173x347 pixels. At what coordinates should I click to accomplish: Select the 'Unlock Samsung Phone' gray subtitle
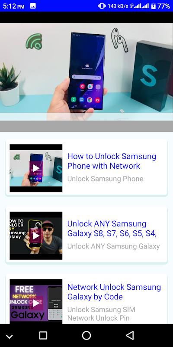coord(105,179)
